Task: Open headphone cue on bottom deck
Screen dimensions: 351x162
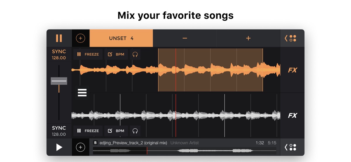Action: click(135, 131)
